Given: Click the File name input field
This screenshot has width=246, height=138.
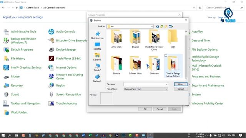Looking at the screenshot, I should (x=146, y=84).
